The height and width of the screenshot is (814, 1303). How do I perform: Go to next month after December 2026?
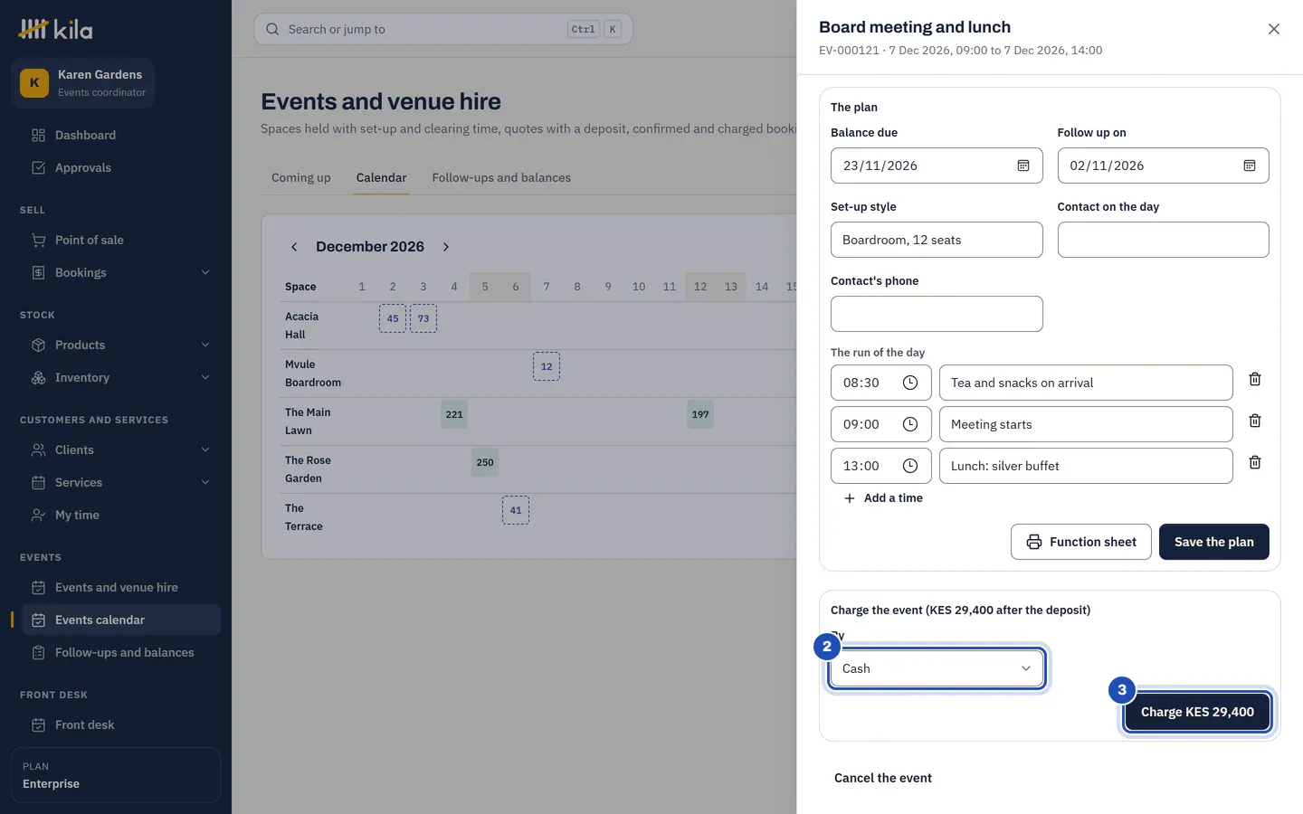point(446,247)
